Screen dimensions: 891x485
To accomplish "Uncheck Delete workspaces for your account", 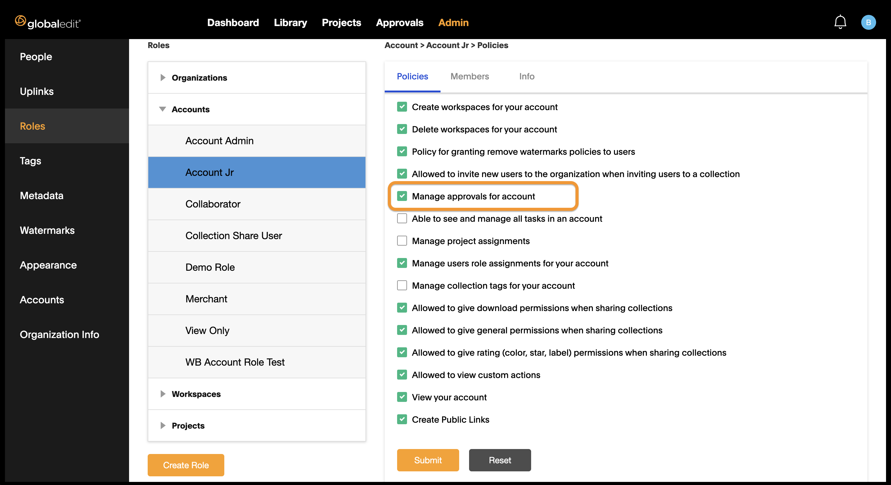I will click(402, 129).
